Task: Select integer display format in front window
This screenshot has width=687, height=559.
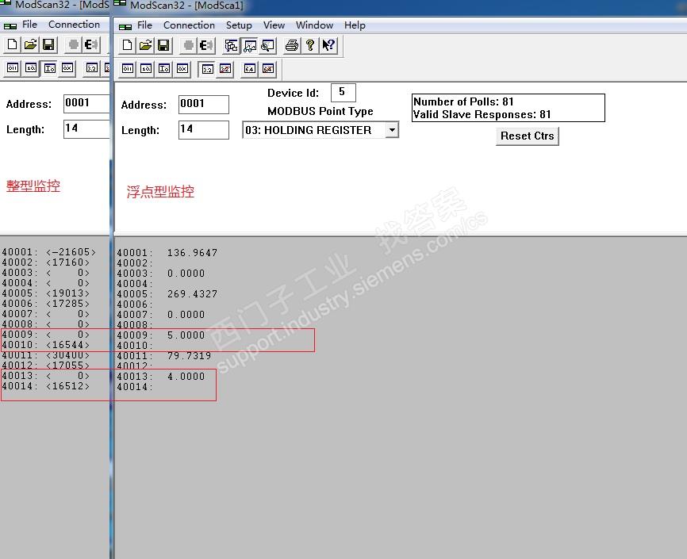Action: tap(164, 69)
